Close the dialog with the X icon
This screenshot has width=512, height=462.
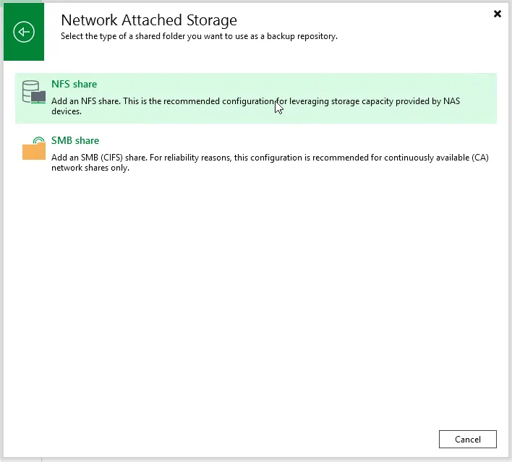[x=498, y=14]
